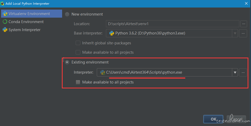Toggle Make available to all projects under Existing environment
Image resolution: width=251 pixels, height=126 pixels.
(x=78, y=82)
